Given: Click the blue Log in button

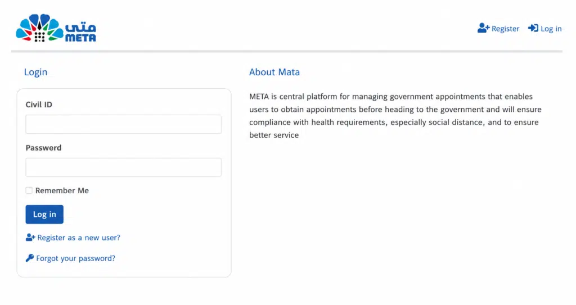Looking at the screenshot, I should [x=44, y=215].
